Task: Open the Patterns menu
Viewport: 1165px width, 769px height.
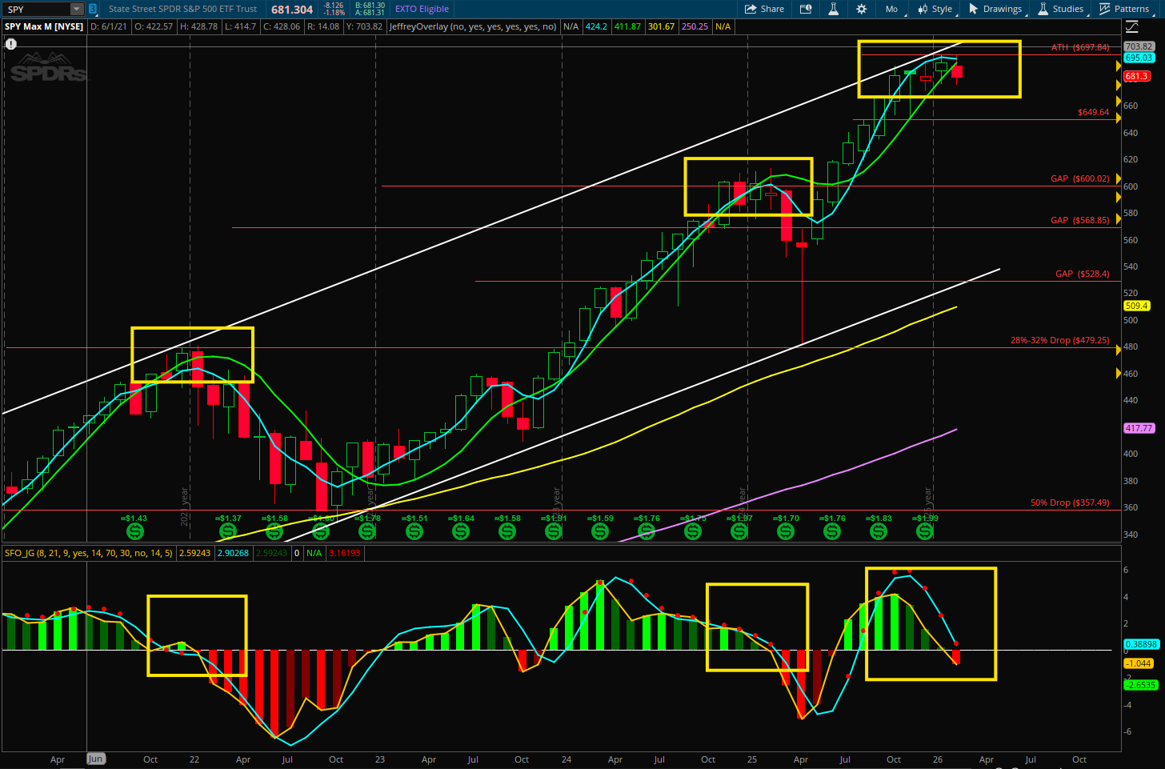Action: (1124, 9)
